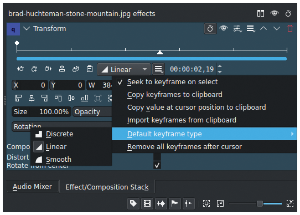Switch to the Audio Mixer tab
The image size is (300, 215).
pyautogui.click(x=32, y=186)
